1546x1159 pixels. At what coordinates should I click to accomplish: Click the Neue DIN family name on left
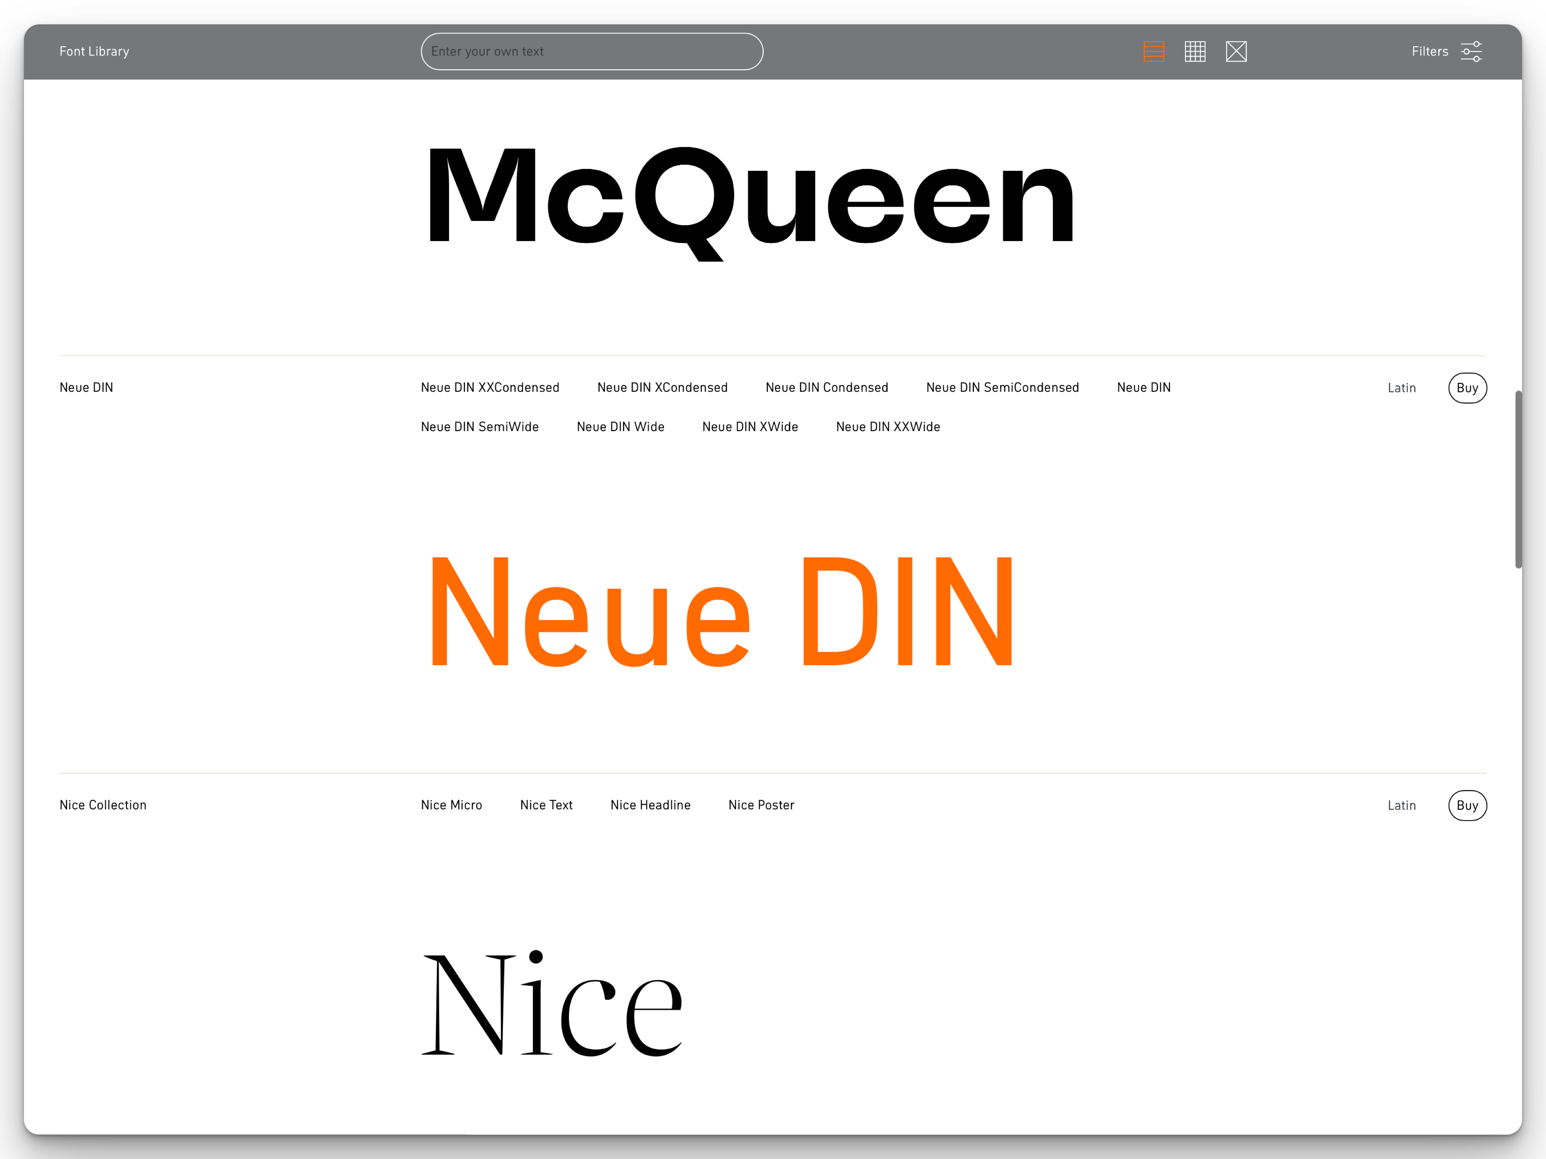86,388
